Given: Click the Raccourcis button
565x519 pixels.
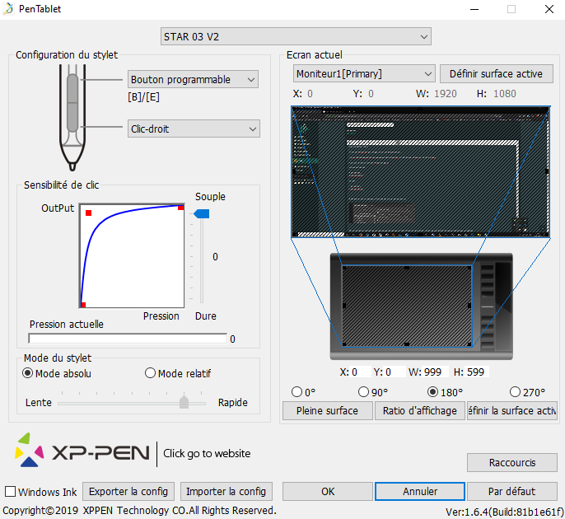Looking at the screenshot, I should (511, 462).
